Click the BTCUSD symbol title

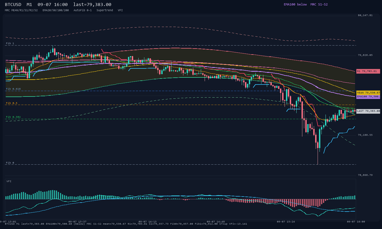tap(13, 5)
